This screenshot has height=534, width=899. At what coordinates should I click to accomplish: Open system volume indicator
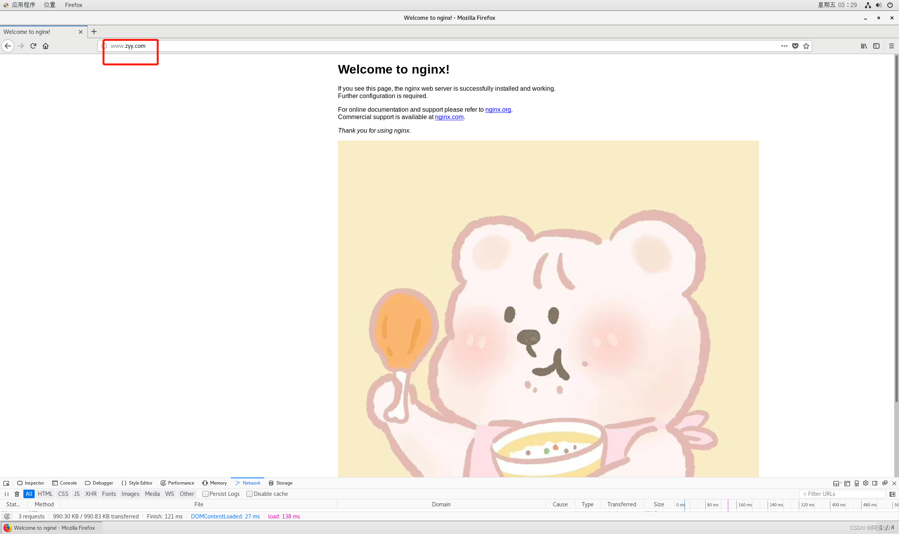click(x=878, y=5)
